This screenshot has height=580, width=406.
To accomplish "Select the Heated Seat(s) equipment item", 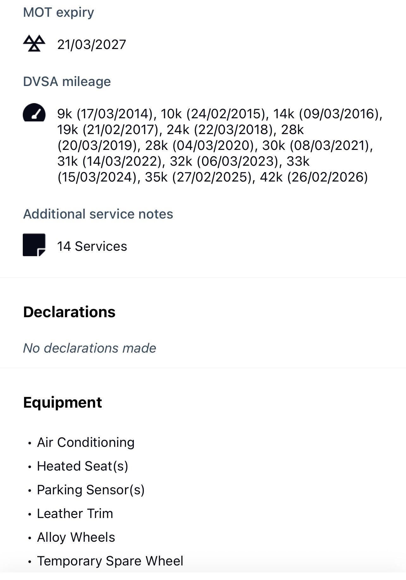I will (83, 466).
